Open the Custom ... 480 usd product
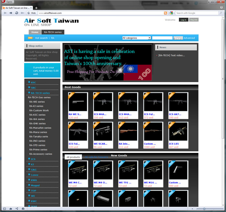 [178, 174]
